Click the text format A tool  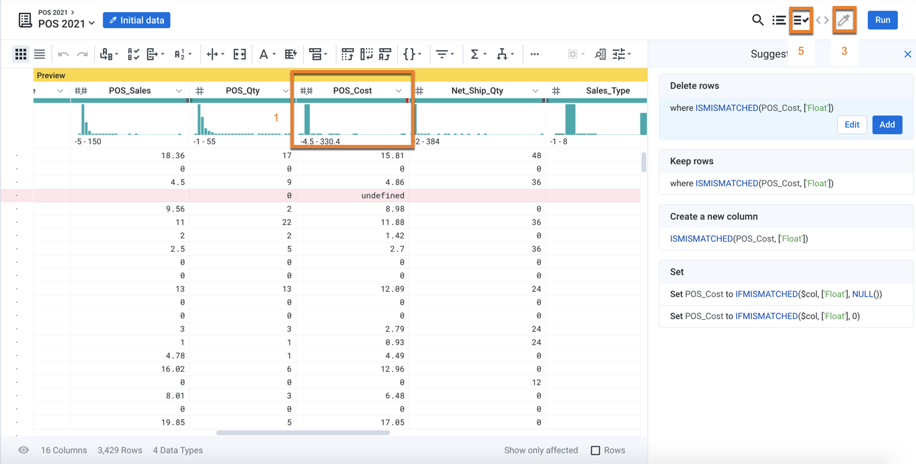(x=264, y=55)
